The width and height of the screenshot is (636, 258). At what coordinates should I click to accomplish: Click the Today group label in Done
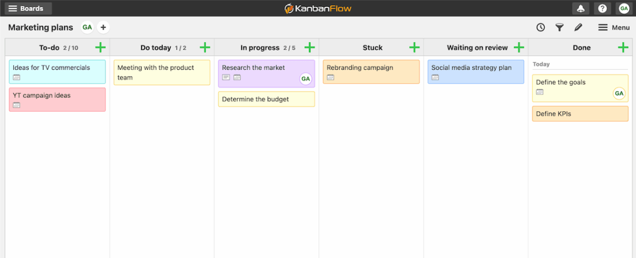tap(541, 64)
